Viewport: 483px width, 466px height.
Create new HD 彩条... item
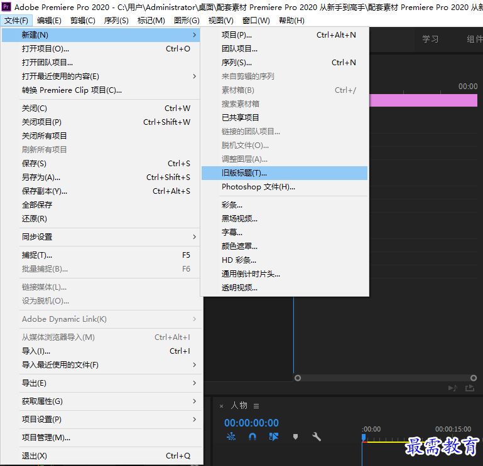[x=285, y=260]
